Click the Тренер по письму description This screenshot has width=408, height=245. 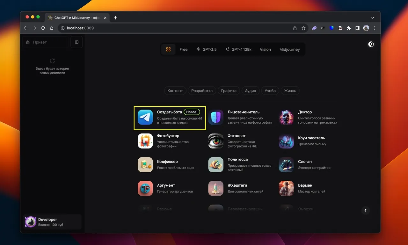tap(312, 144)
